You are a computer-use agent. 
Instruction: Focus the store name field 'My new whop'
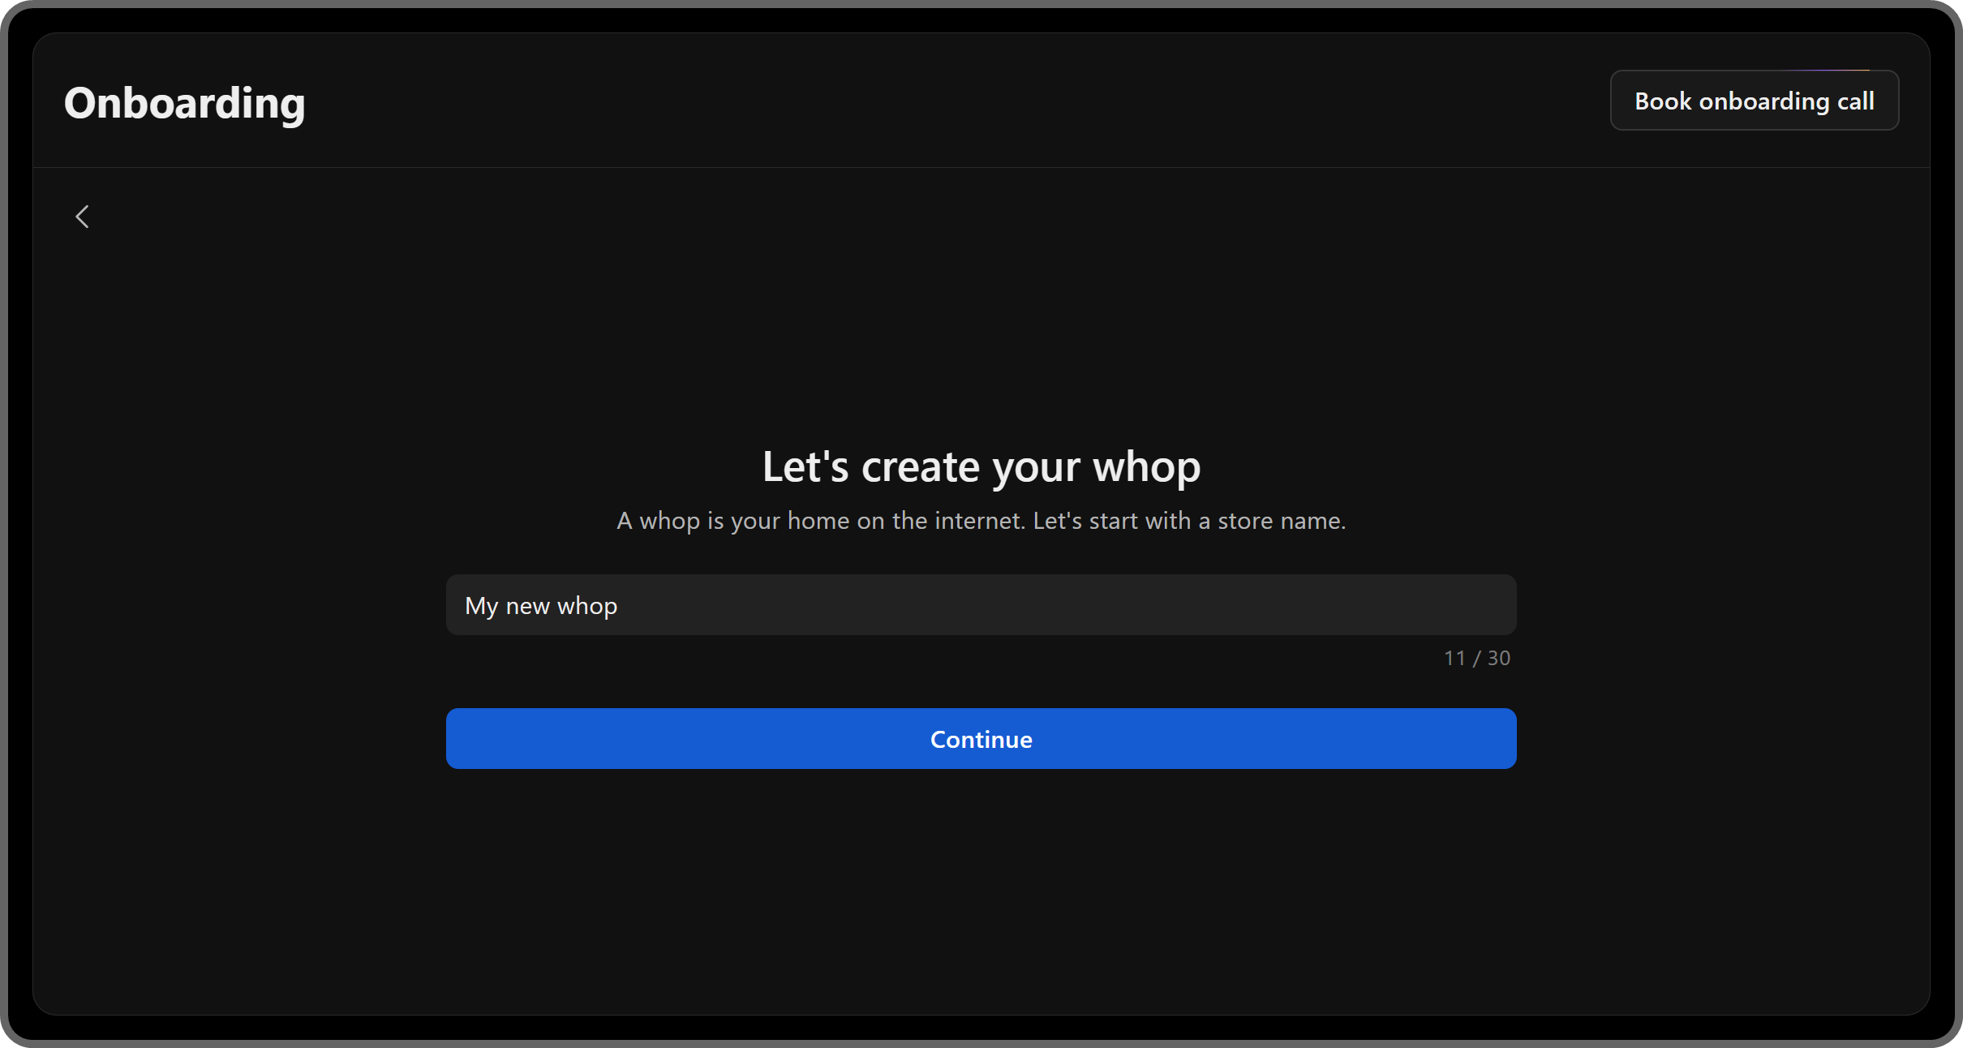click(981, 605)
